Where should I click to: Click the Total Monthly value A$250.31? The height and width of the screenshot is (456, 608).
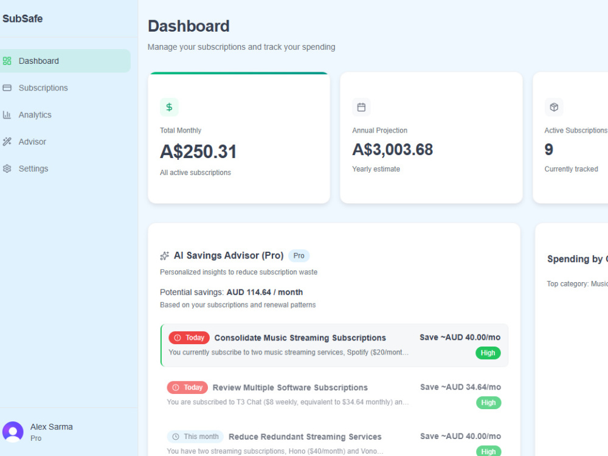(x=198, y=151)
